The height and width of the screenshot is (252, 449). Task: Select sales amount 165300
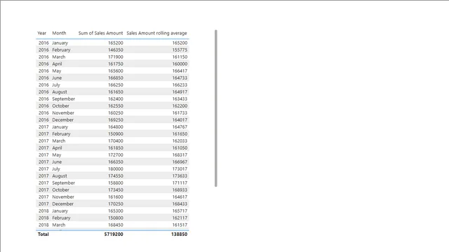[116, 211]
